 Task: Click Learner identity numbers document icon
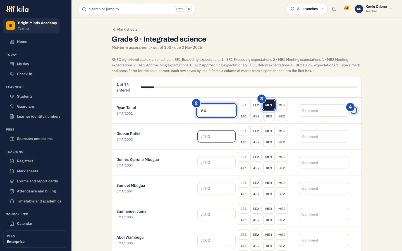(12, 116)
